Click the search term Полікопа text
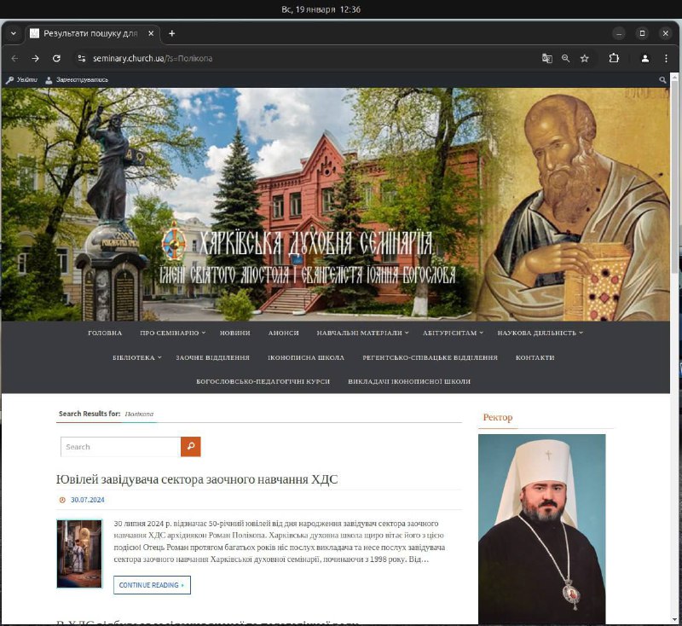682x626 pixels. pos(139,414)
